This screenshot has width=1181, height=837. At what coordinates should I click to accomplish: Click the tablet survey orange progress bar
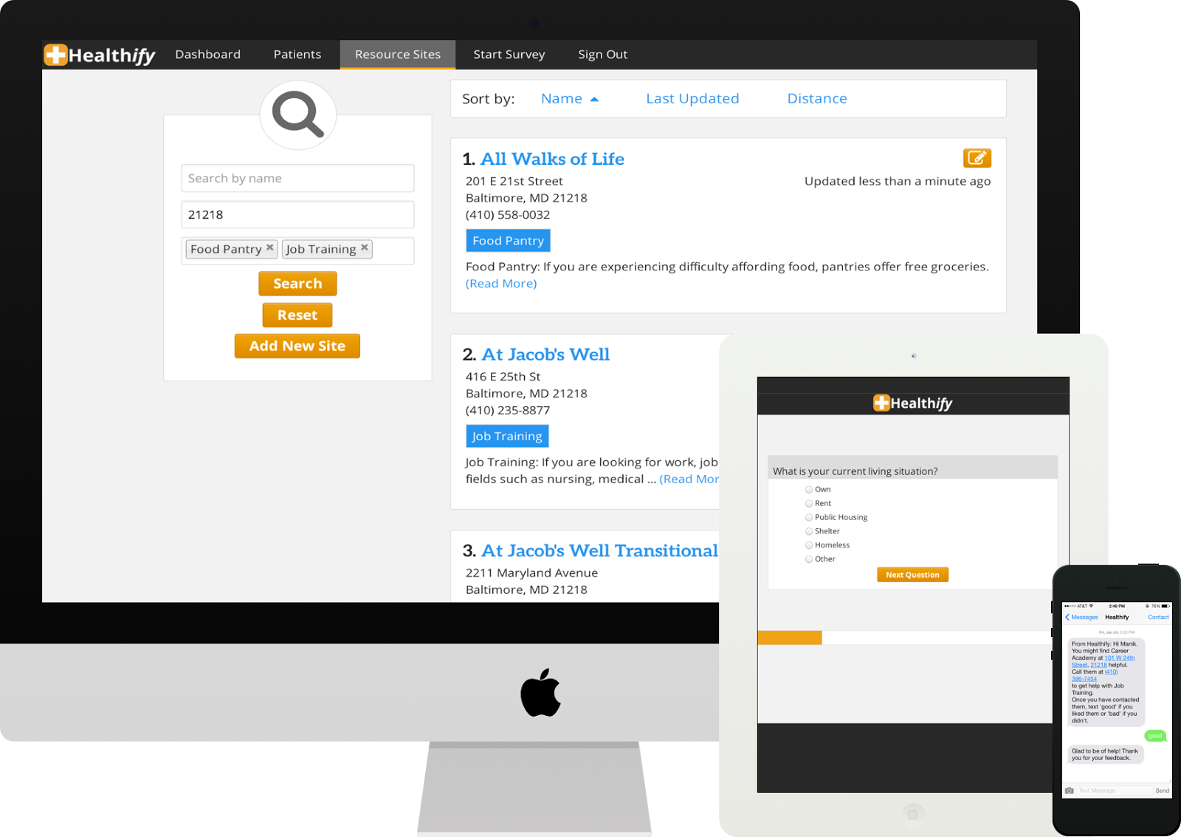tap(790, 638)
